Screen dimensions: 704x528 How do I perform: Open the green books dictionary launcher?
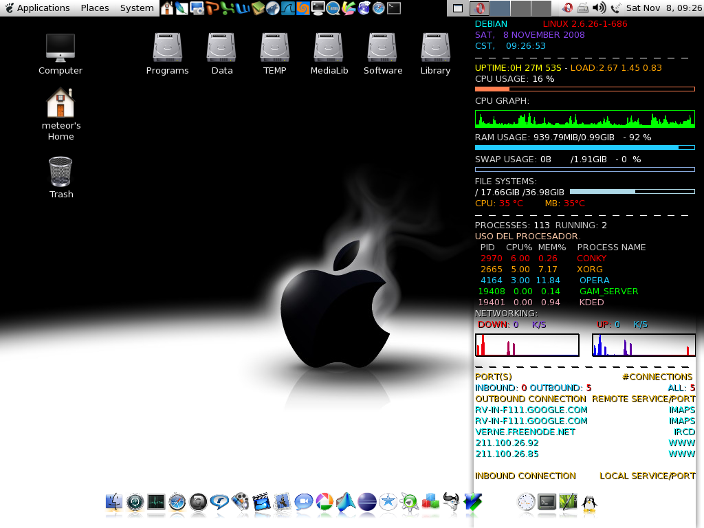258,8
